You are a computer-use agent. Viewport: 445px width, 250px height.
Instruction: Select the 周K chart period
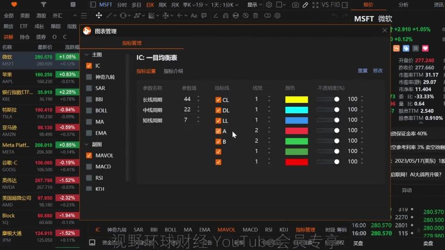[x=163, y=5]
